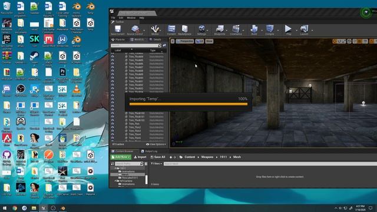Click the World Outliner search magnifier icon

[x=160, y=45]
